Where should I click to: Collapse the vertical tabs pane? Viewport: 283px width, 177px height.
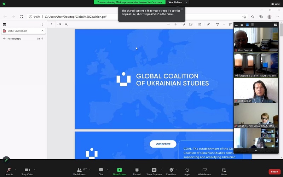pos(42,24)
